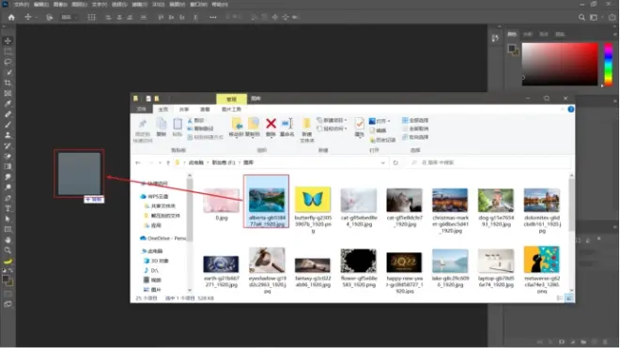Open OneDrive in navigation pane
Viewport: 620px width, 348px height.
pyautogui.click(x=163, y=238)
